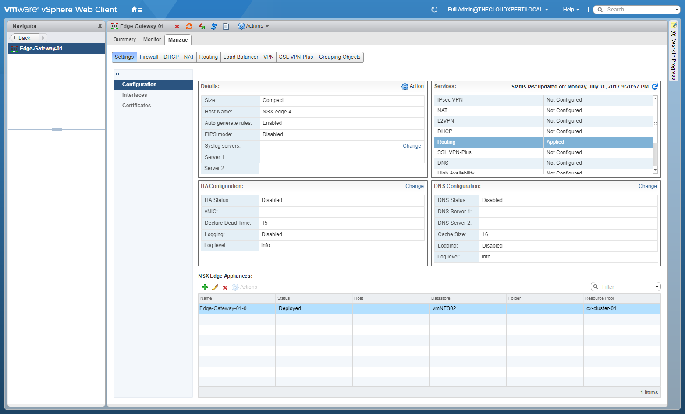Open the Monitor tab

(x=152, y=39)
